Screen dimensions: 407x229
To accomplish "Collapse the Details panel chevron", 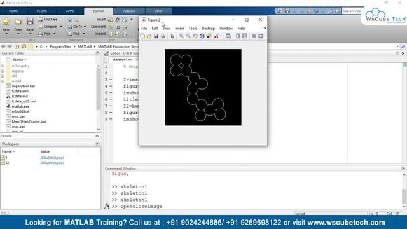I will click(97, 136).
